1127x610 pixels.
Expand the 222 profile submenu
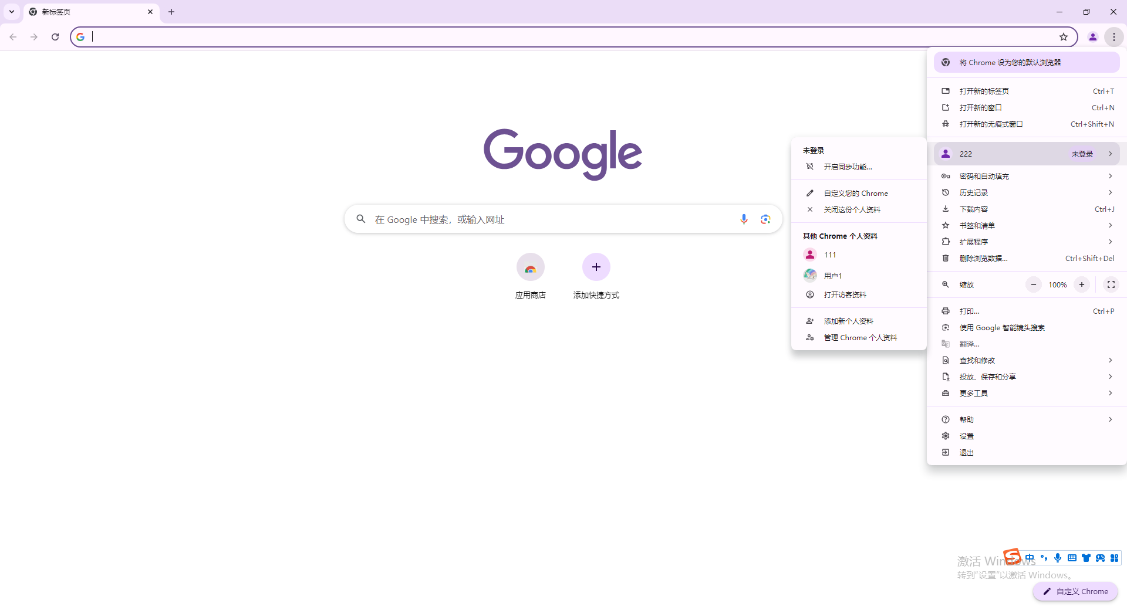coord(1027,154)
